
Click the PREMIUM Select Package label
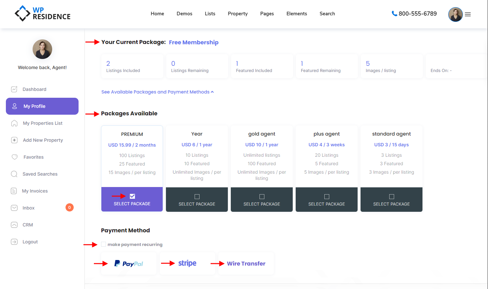132,204
